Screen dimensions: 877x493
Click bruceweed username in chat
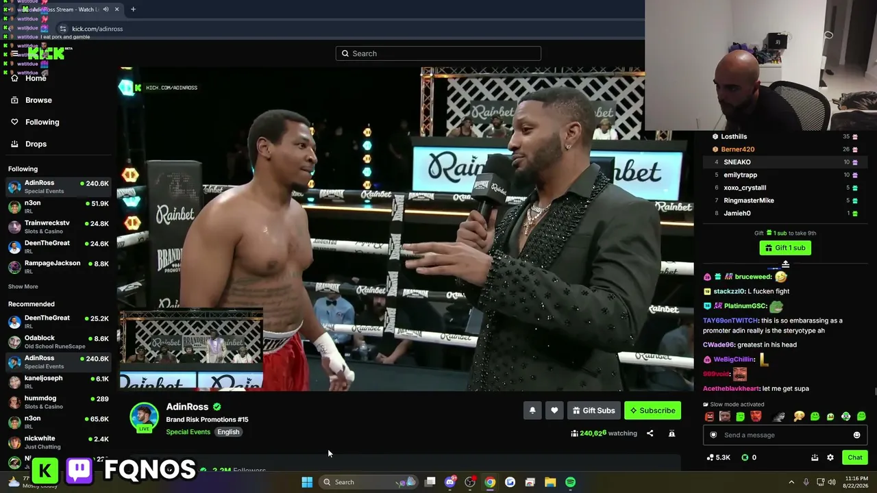[x=753, y=277]
